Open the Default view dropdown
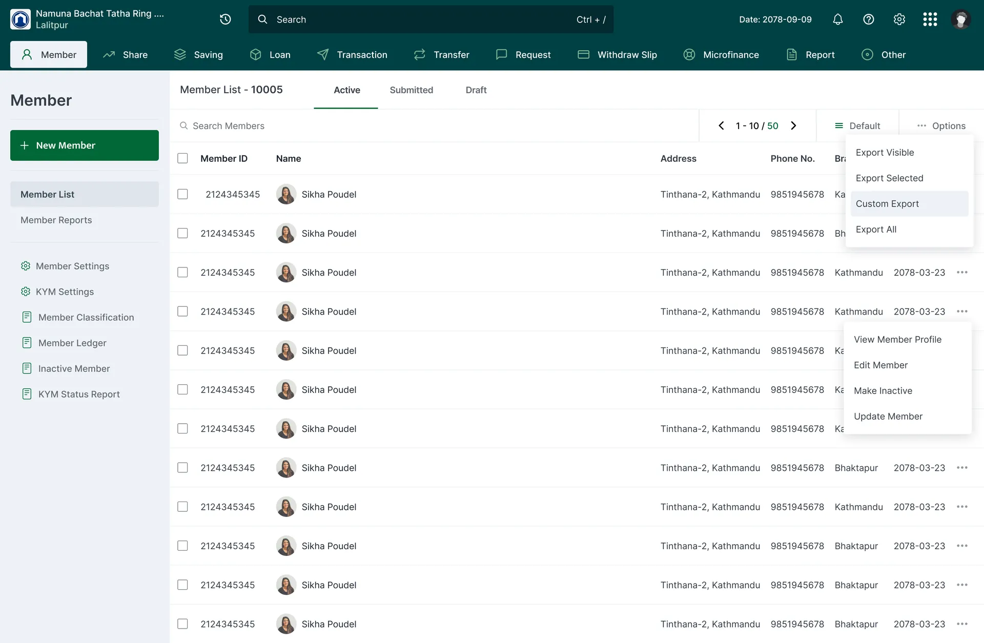This screenshot has width=984, height=643. pyautogui.click(x=857, y=126)
